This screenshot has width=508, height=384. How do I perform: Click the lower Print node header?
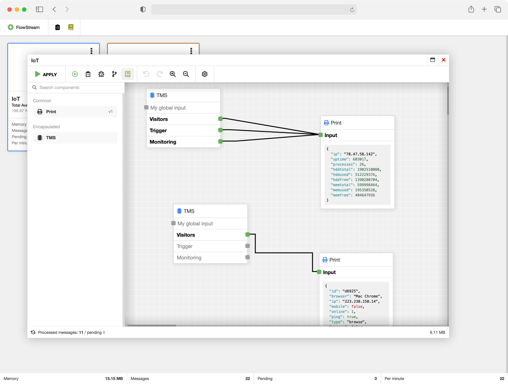356,260
